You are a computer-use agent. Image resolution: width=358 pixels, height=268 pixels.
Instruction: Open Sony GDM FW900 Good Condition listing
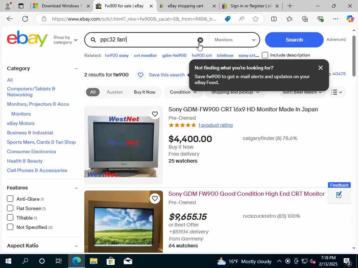coord(246,194)
